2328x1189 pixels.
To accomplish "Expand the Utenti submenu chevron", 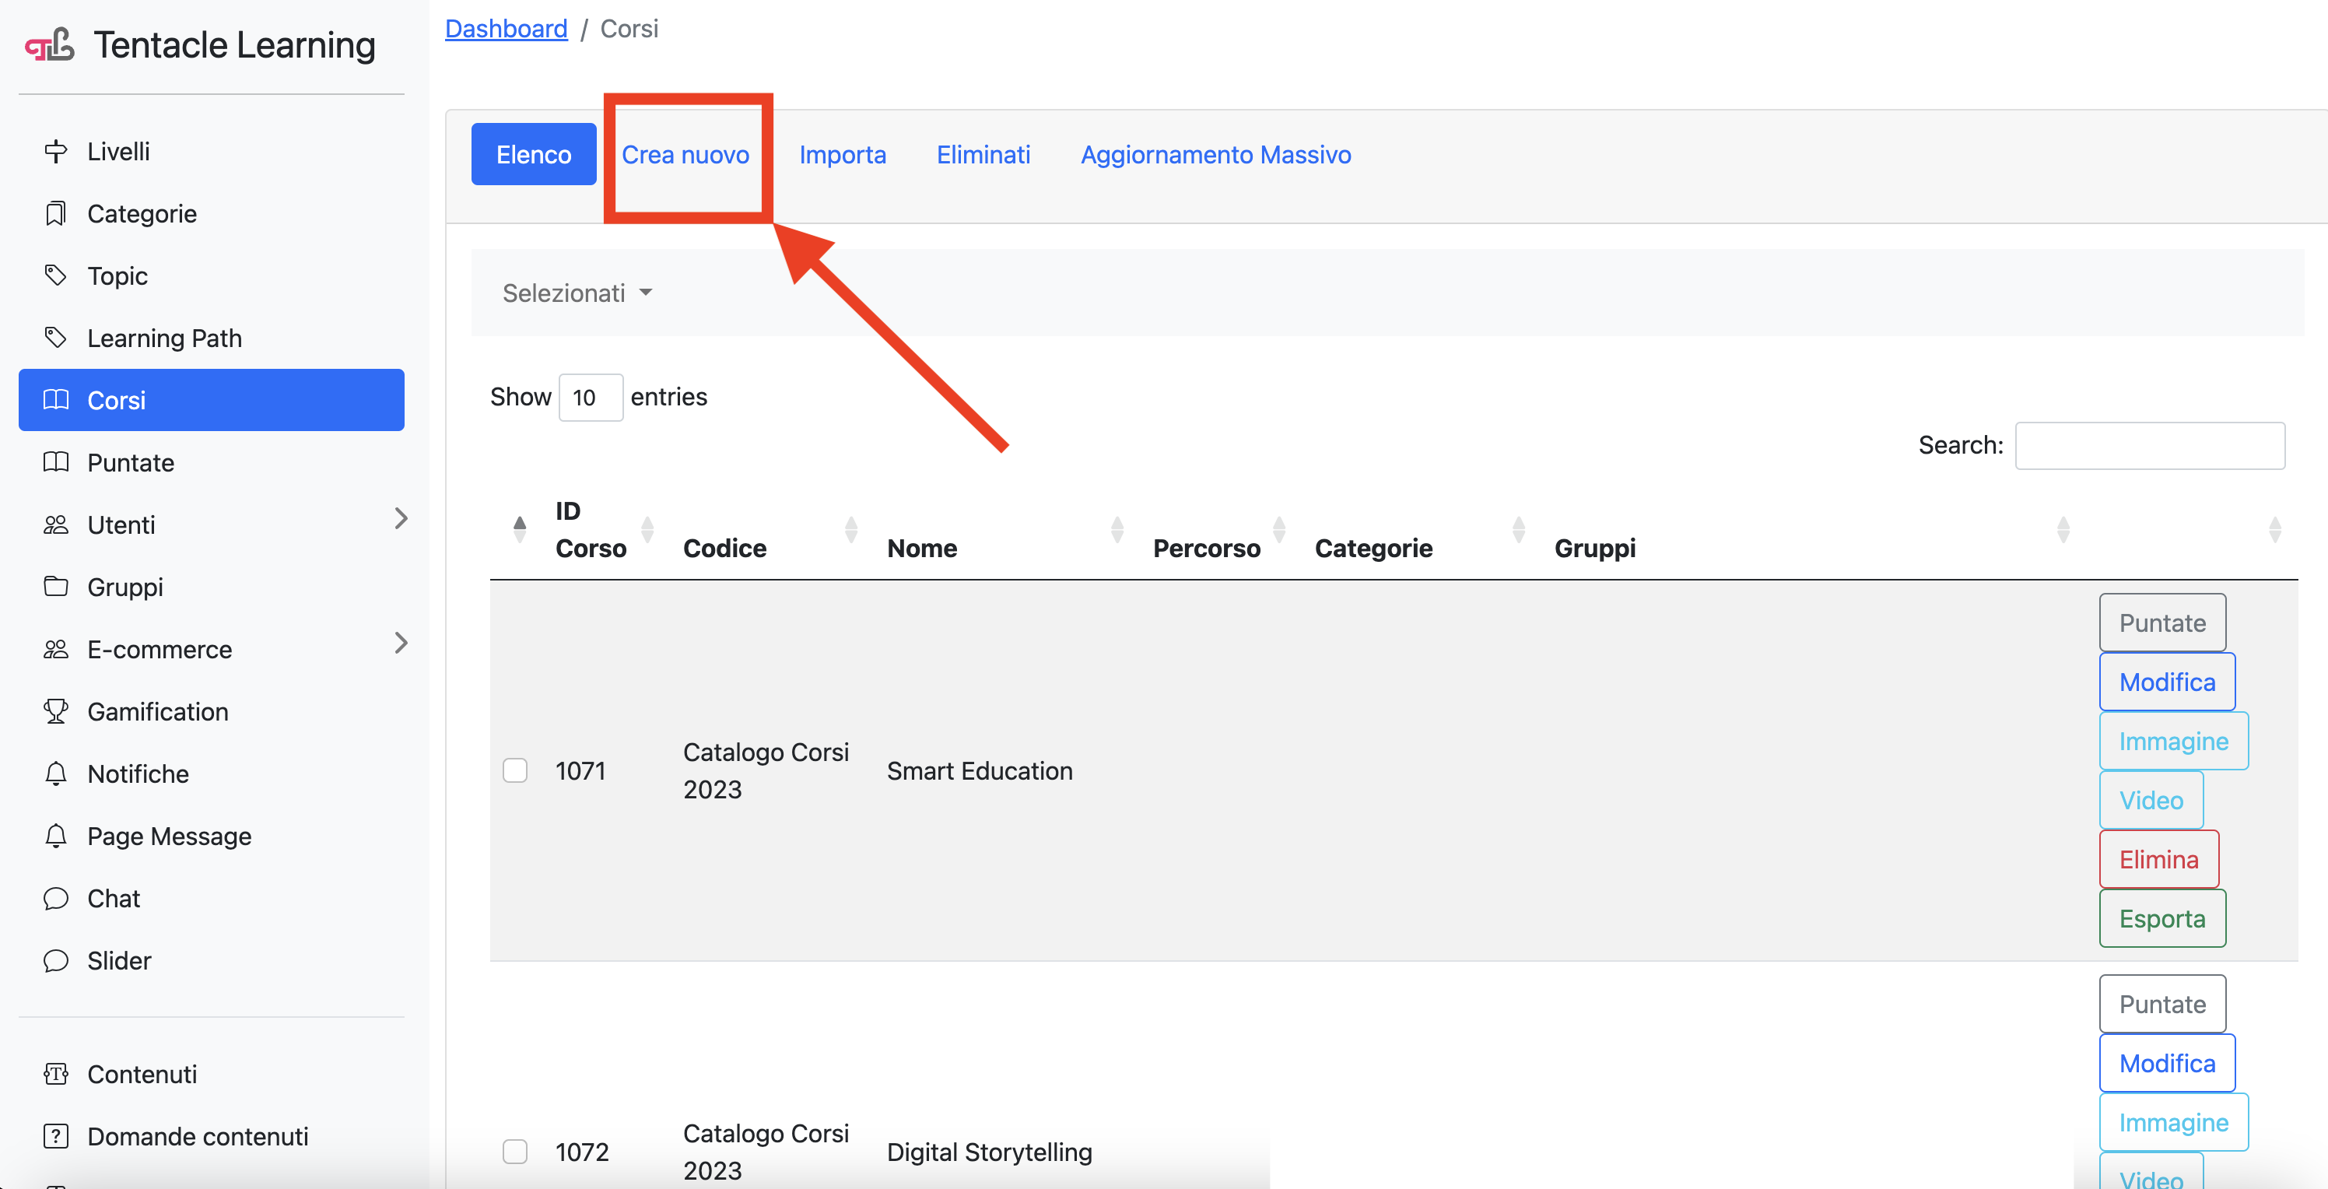I will (401, 518).
